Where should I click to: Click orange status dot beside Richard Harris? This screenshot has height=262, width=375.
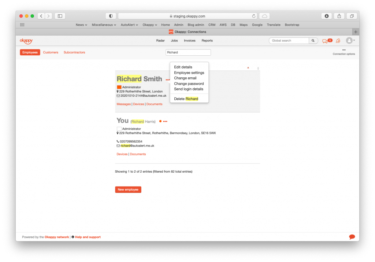pyautogui.click(x=160, y=121)
